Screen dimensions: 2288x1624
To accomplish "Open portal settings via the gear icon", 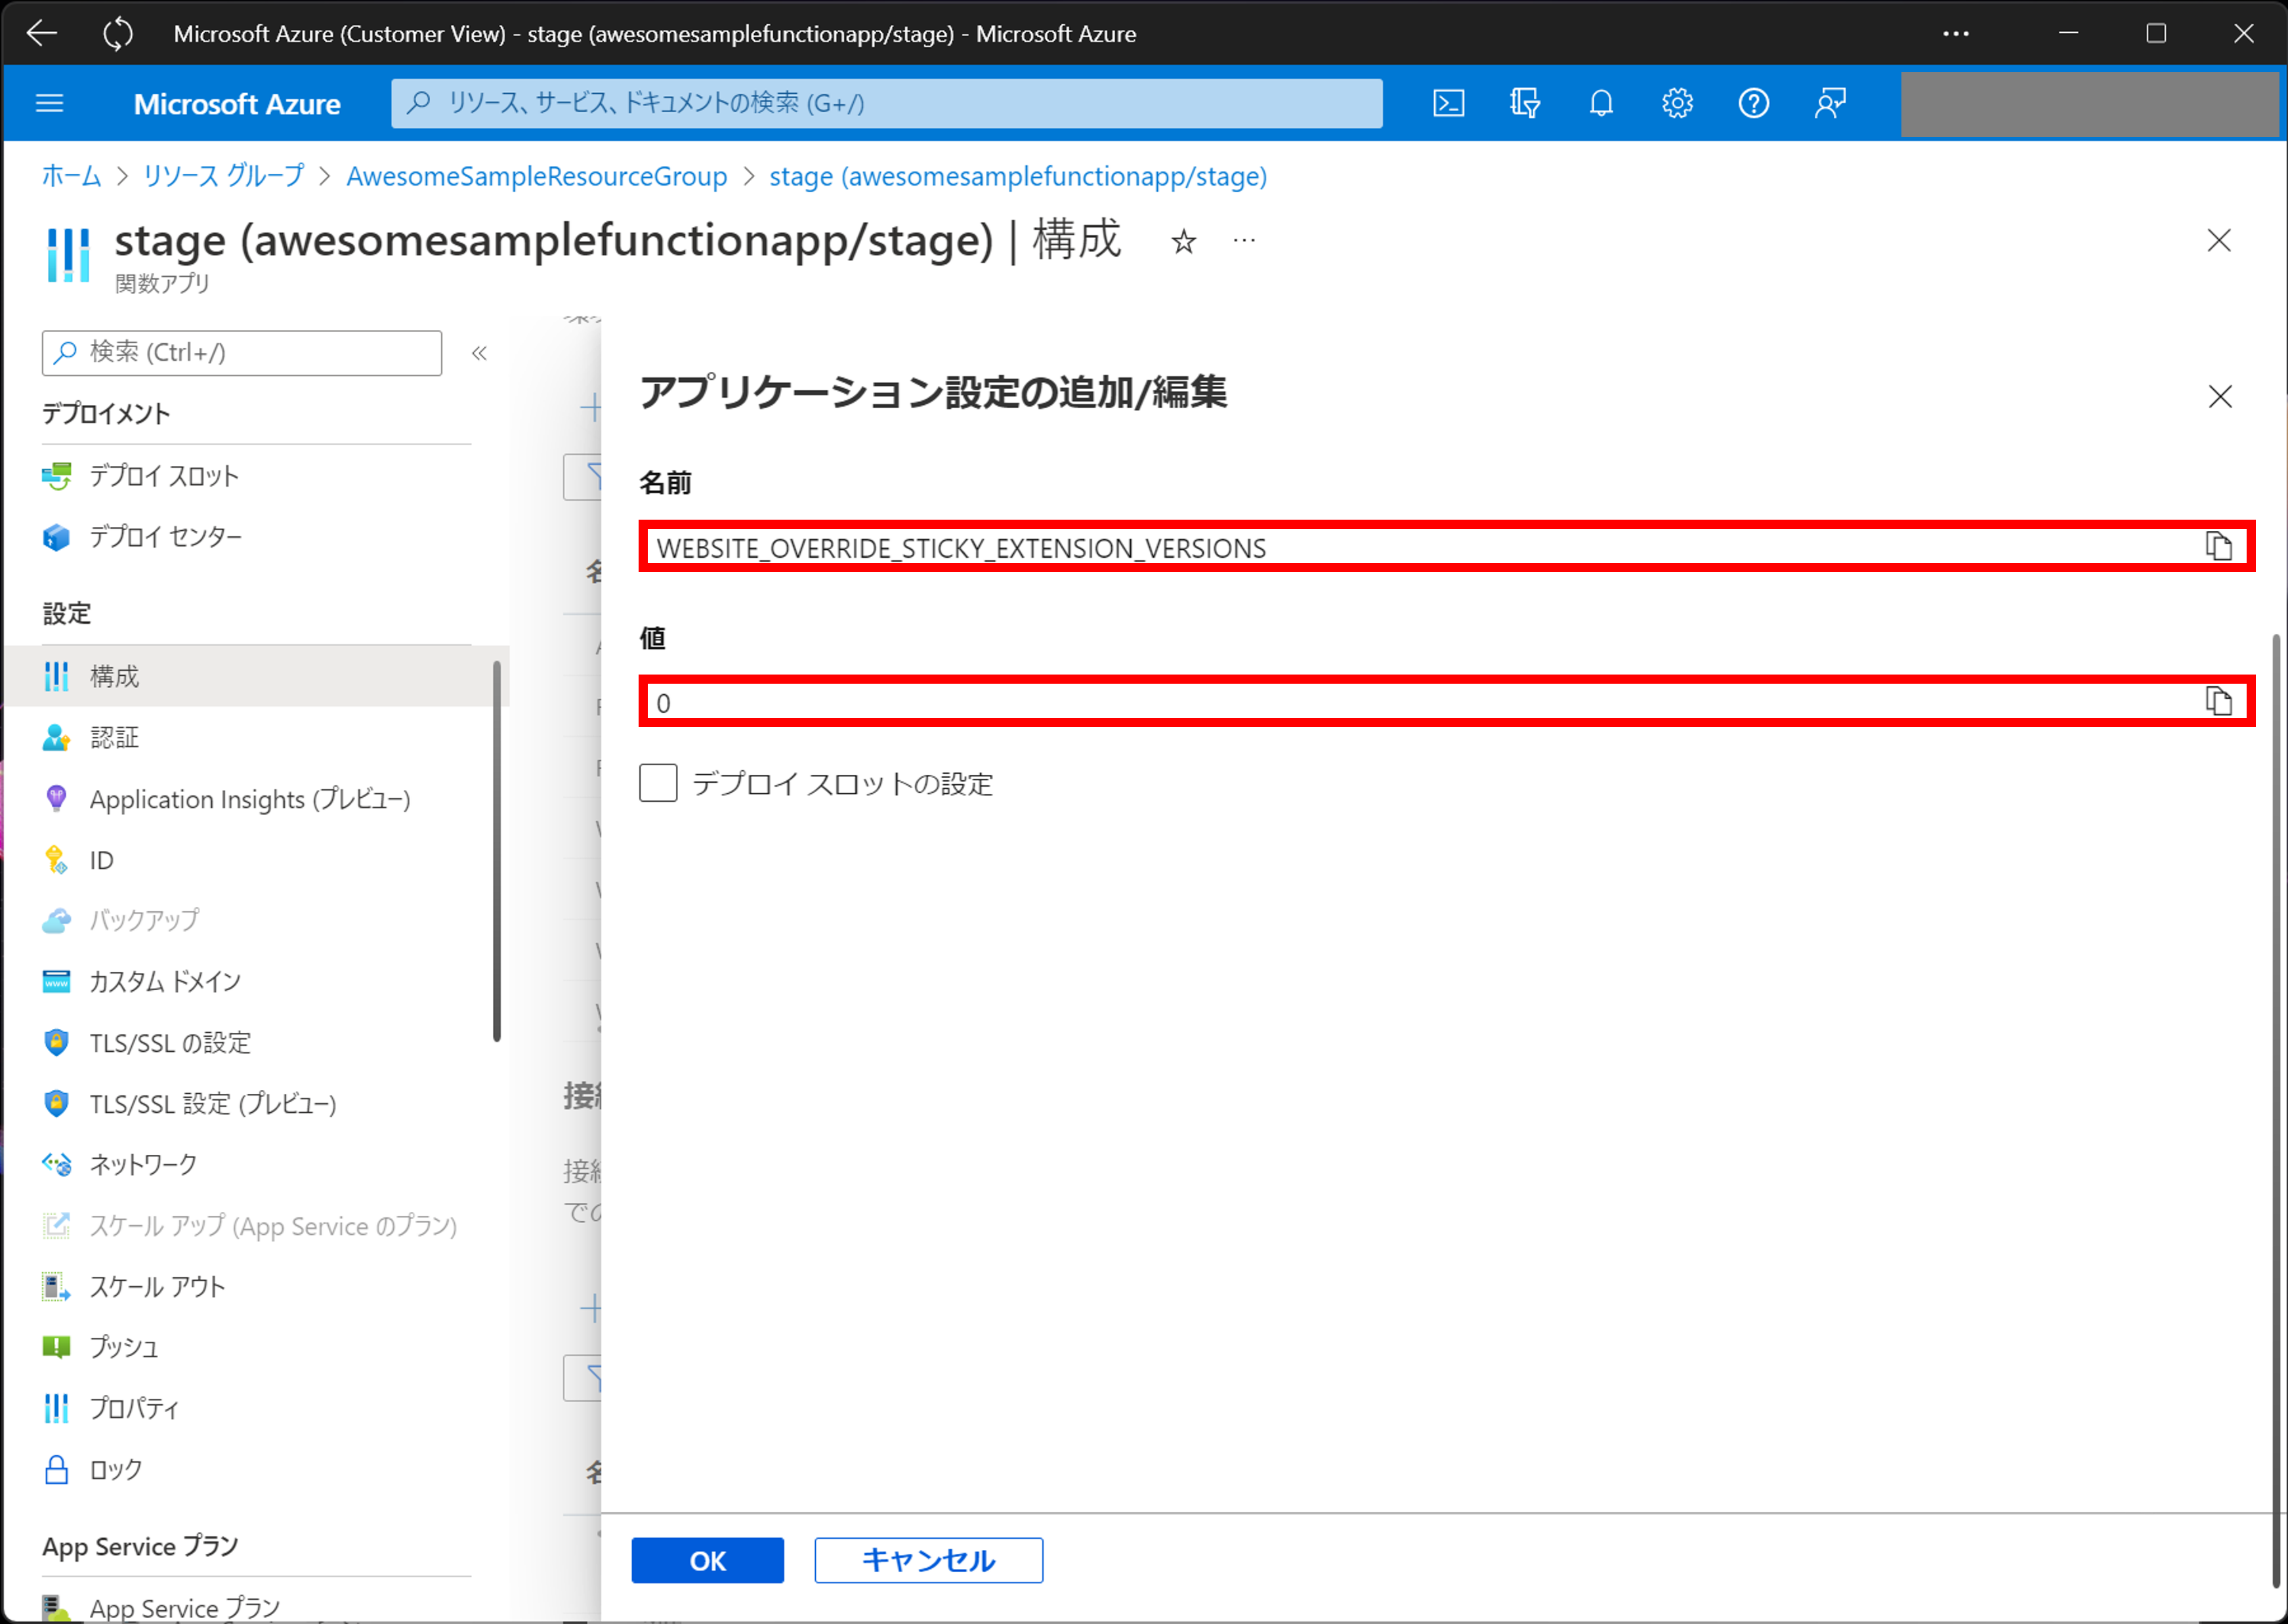I will pyautogui.click(x=1677, y=103).
